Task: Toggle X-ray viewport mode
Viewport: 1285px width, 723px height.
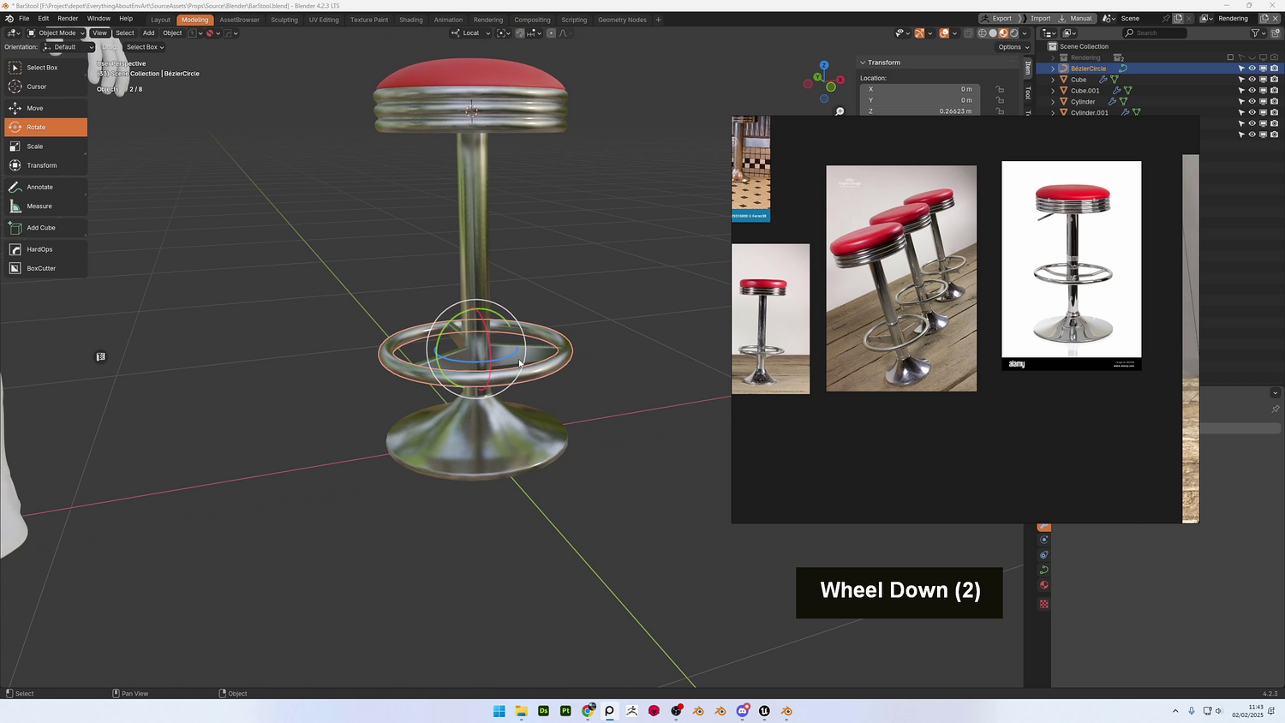Action: 969,33
